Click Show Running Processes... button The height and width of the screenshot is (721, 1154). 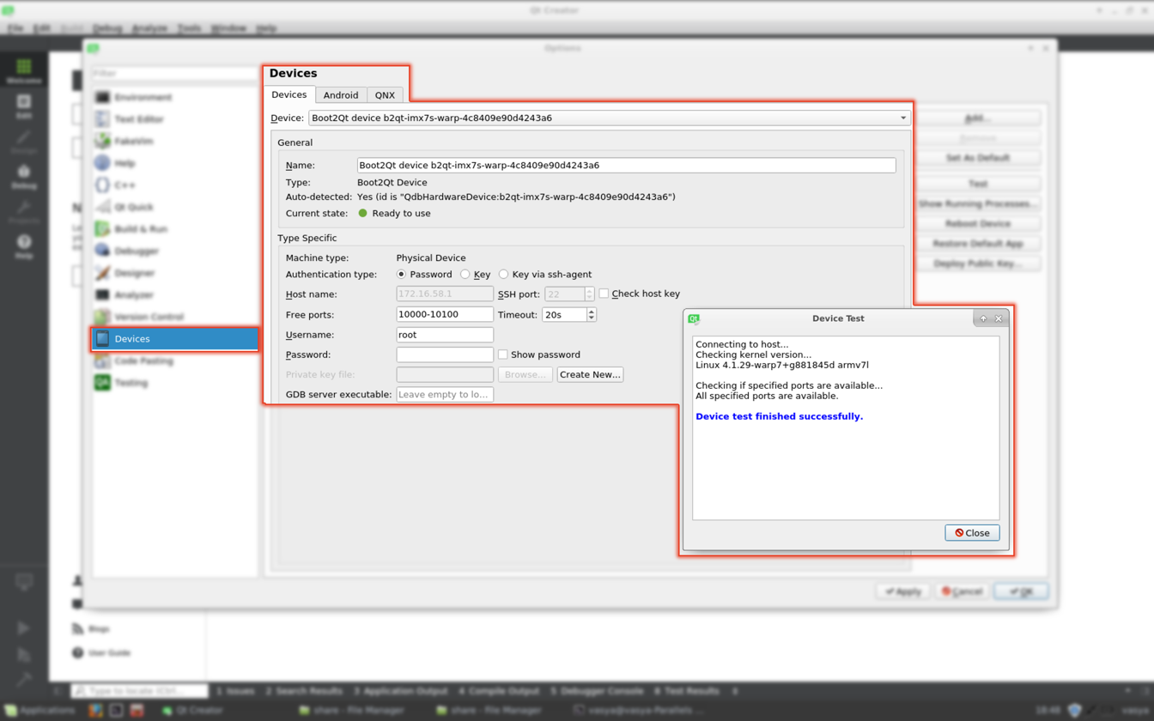click(978, 204)
